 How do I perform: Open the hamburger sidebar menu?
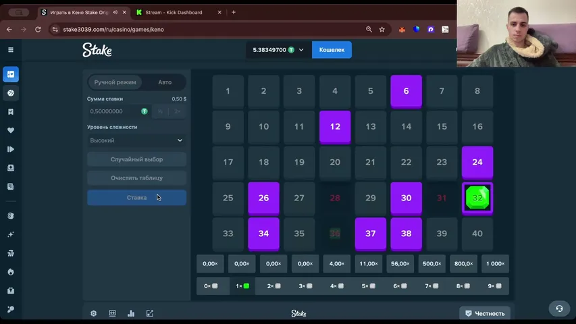(11, 49)
